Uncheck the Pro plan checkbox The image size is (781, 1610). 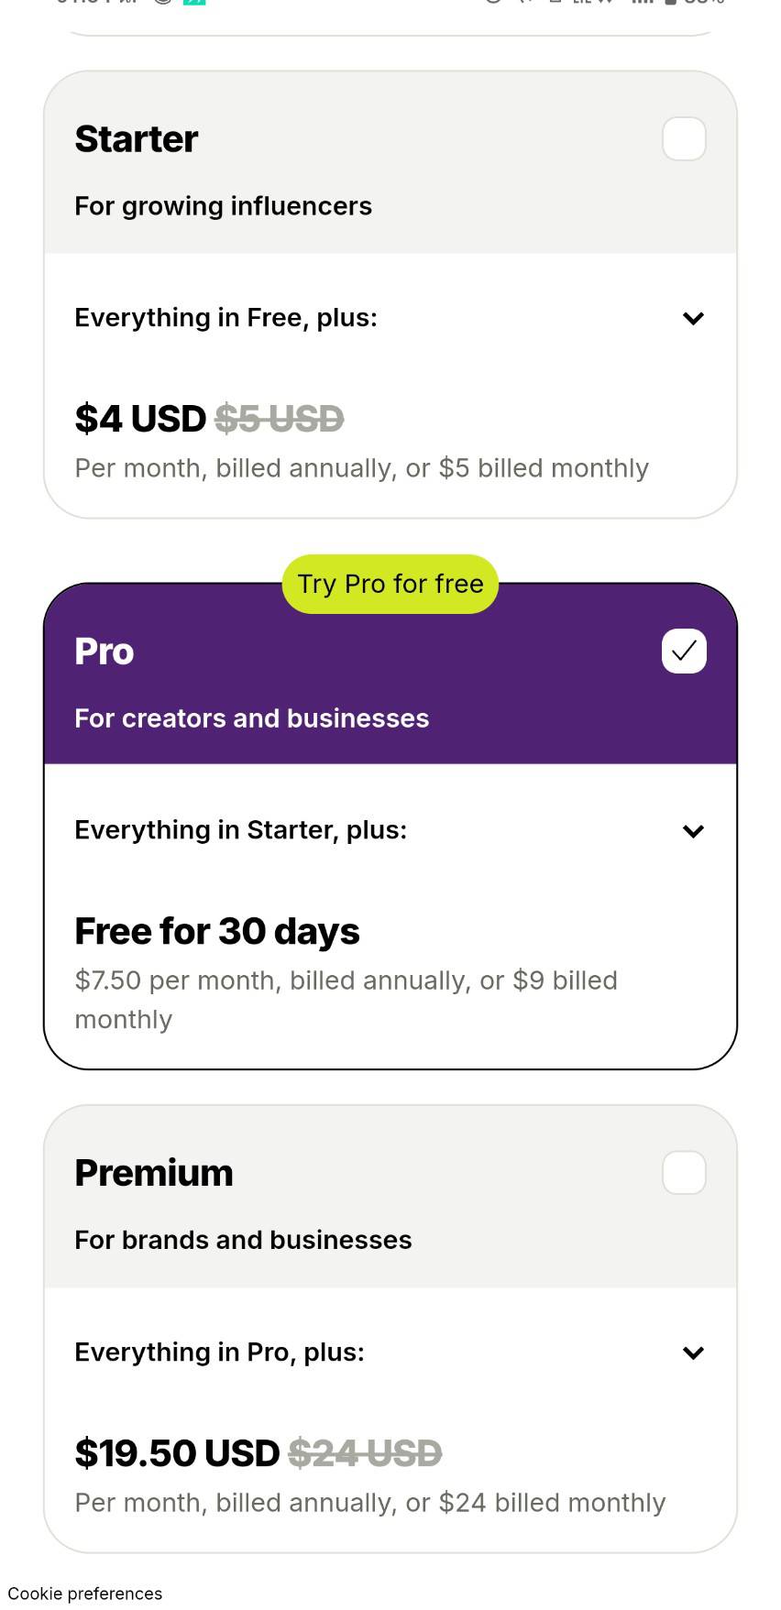coord(684,652)
